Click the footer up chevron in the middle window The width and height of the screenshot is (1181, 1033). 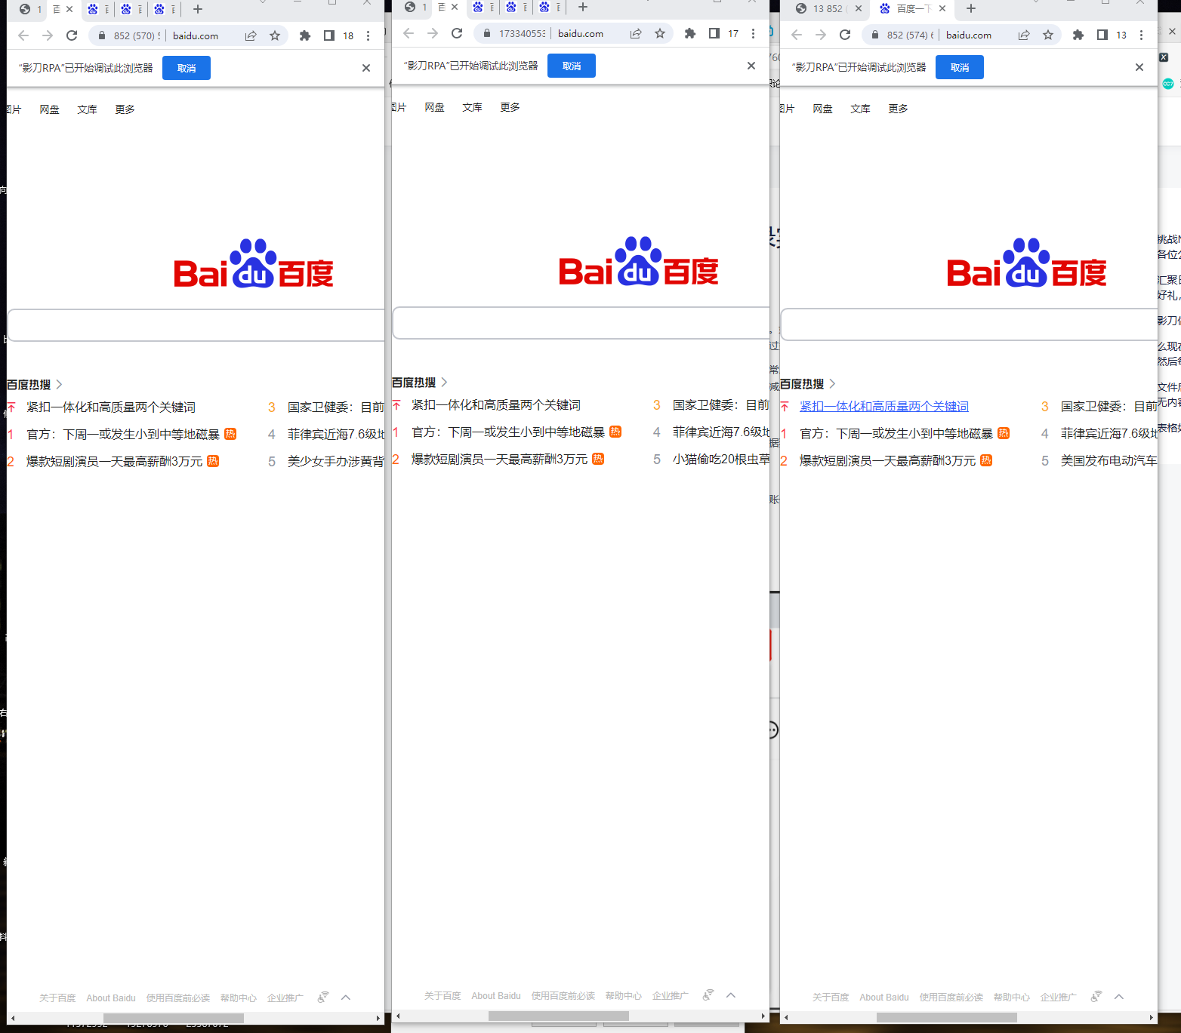(x=731, y=995)
